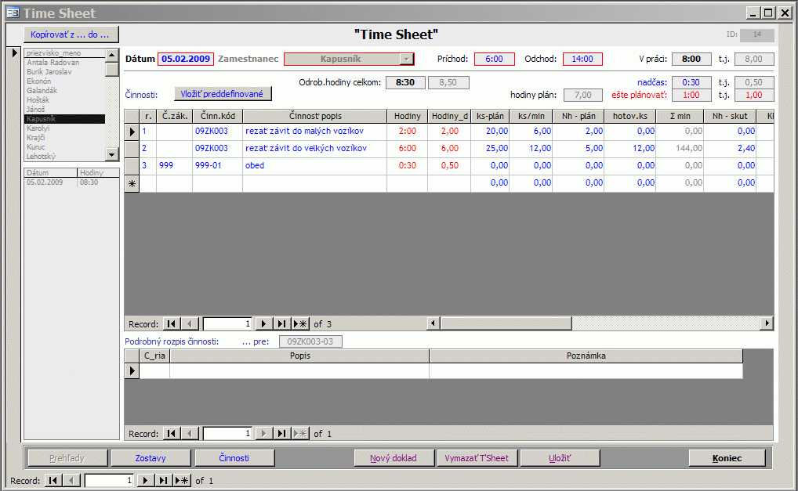Click Vymazať T'Sheet button
The width and height of the screenshot is (798, 491).
tap(477, 458)
